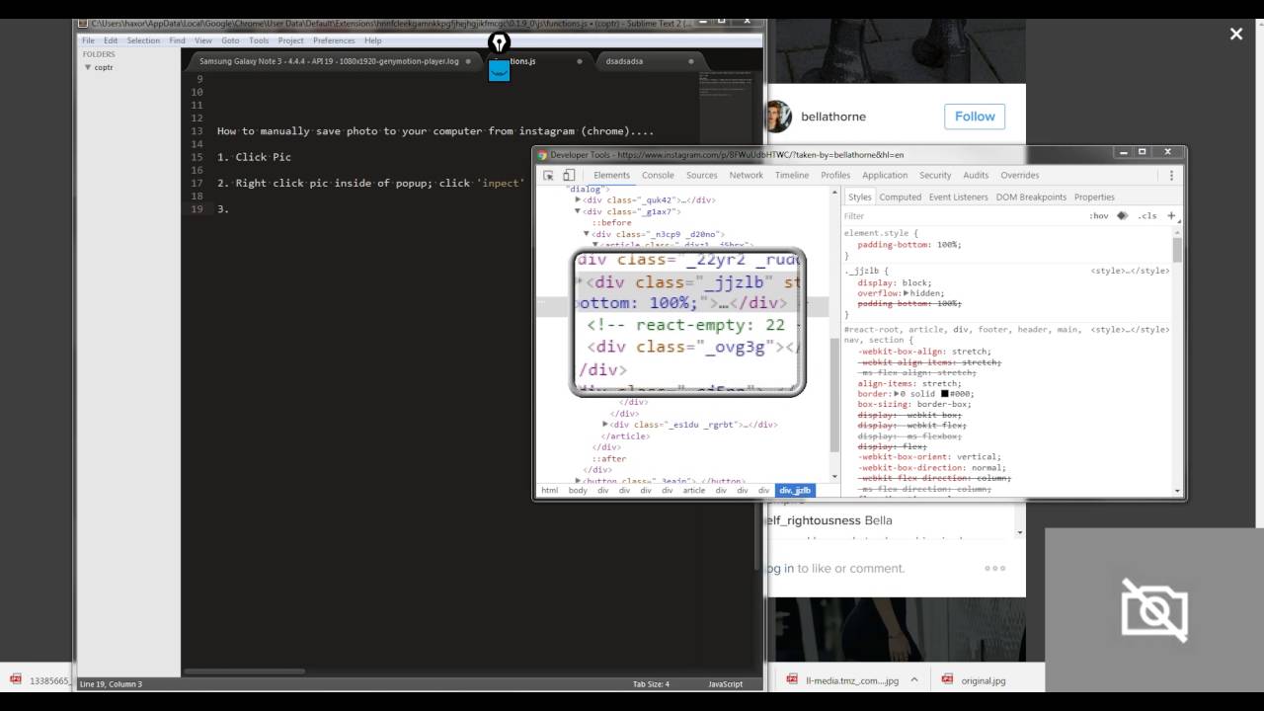Switch to the Computed styles tab
Image resolution: width=1264 pixels, height=711 pixels.
click(901, 197)
